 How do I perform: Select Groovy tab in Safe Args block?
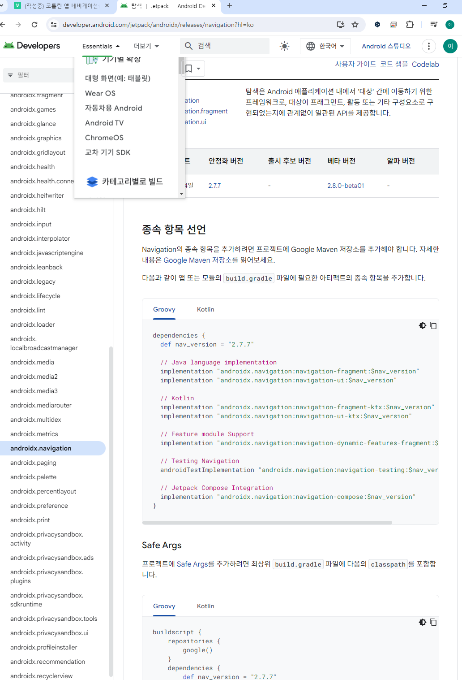pos(164,606)
